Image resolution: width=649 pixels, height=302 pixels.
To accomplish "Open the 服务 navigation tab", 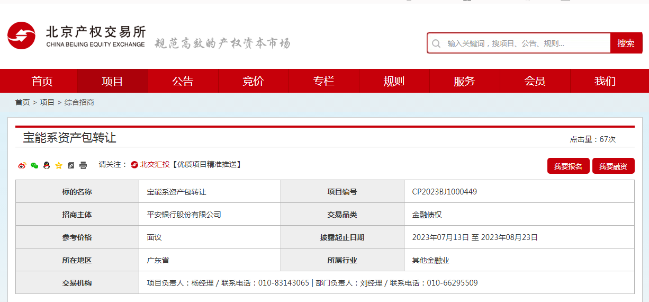I will coord(465,81).
